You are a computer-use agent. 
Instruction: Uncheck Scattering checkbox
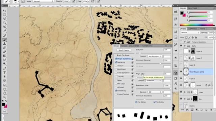click(116, 62)
